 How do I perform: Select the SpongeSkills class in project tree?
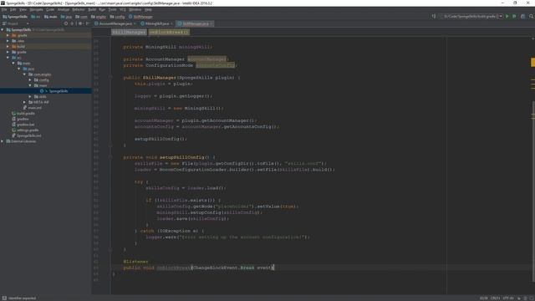54,91
